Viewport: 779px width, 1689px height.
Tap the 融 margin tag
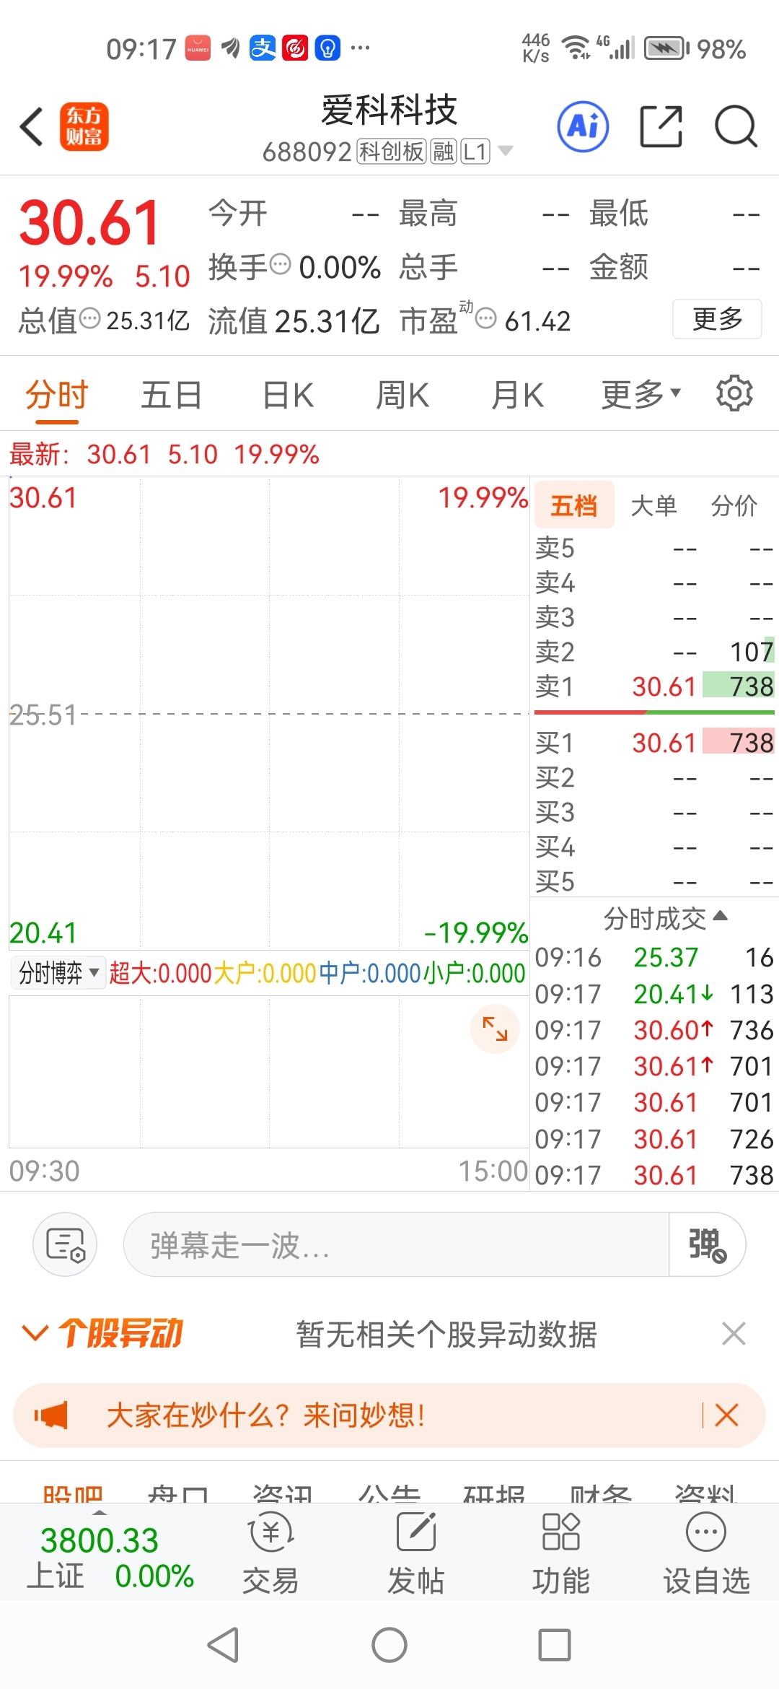444,152
